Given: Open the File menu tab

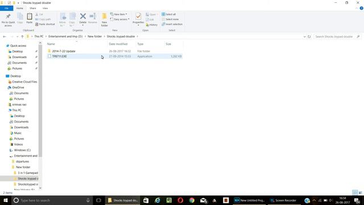Looking at the screenshot, I should [x=6, y=9].
